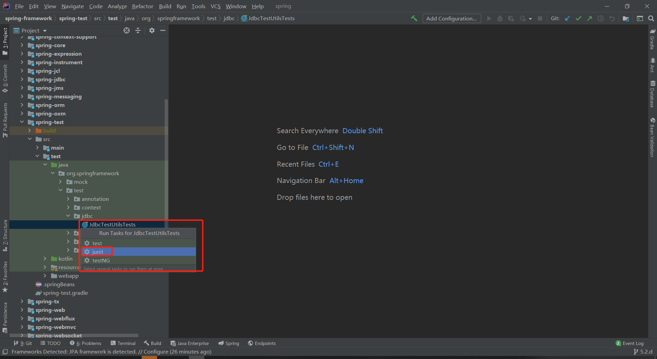Screen dimensions: 657x359
Task: Click the Rollback undo icon
Action: 612,18
